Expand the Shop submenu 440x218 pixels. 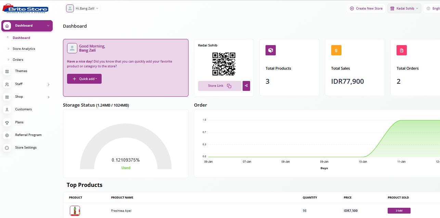tap(48, 97)
